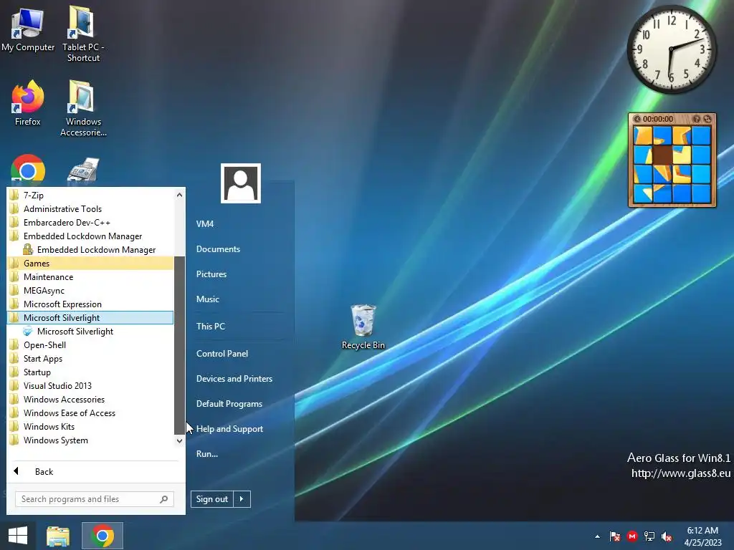Open Windows Accessories desktop folder
Image resolution: width=734 pixels, height=550 pixels.
(83, 107)
